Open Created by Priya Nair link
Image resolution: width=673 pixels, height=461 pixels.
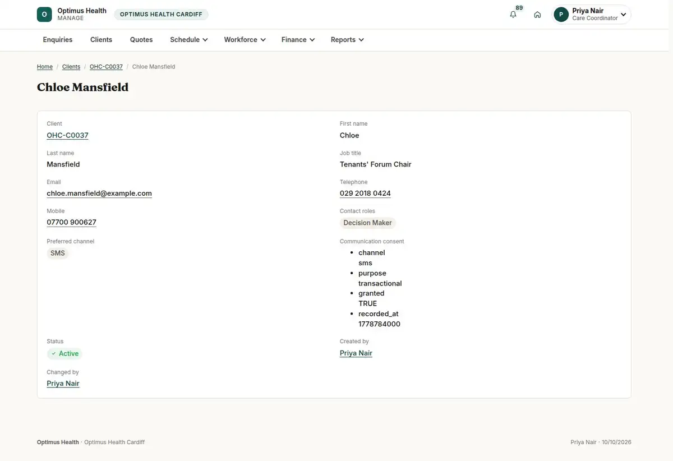(356, 353)
